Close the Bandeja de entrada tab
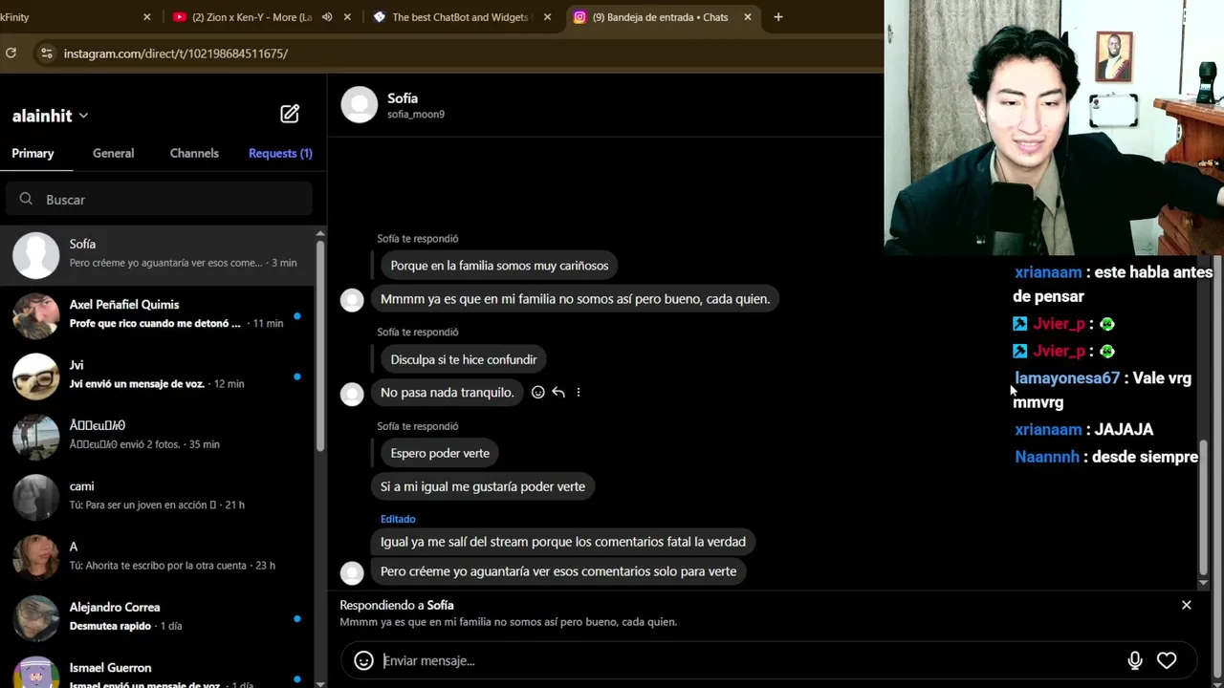The image size is (1224, 688). tap(748, 17)
